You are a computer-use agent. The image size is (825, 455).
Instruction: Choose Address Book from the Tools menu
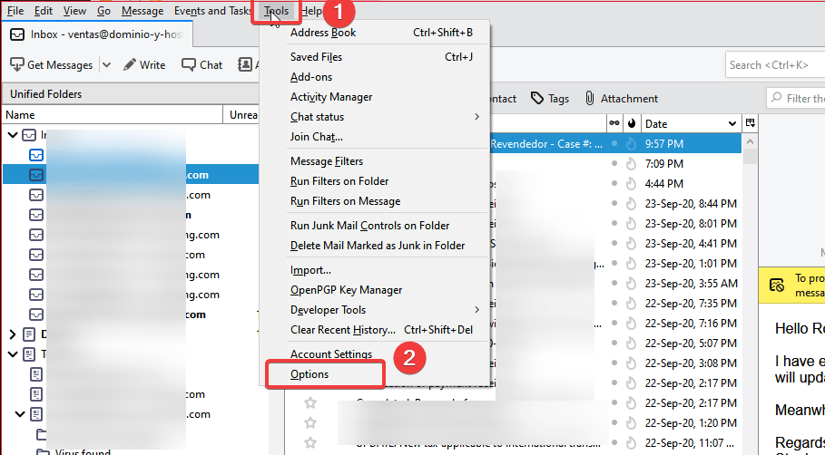tap(323, 33)
